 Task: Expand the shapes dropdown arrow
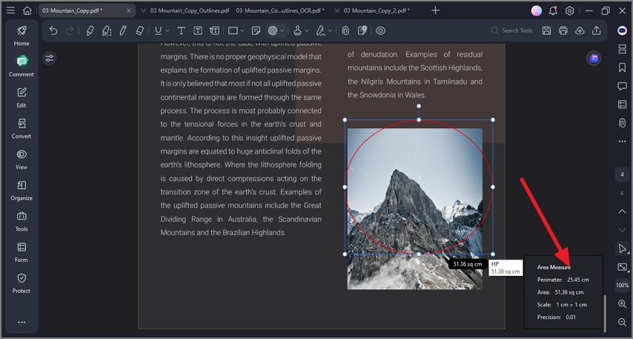[242, 30]
